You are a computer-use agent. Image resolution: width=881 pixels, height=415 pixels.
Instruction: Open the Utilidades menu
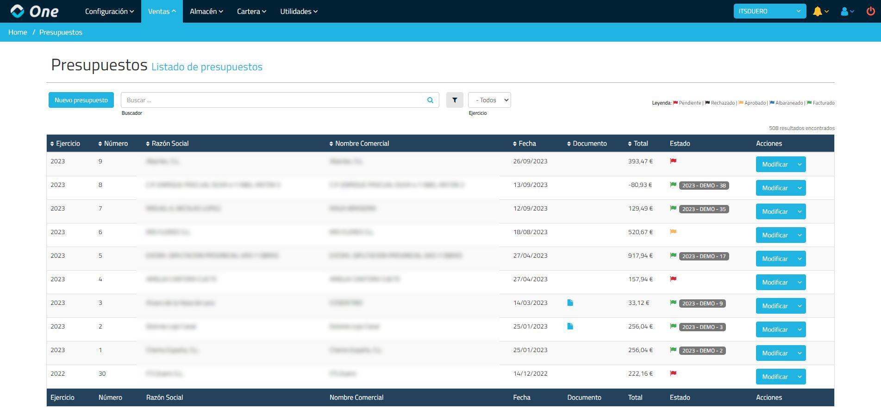[x=299, y=11]
